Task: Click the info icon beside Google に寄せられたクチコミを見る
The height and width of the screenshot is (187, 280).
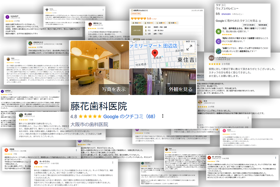Action: click(260, 21)
